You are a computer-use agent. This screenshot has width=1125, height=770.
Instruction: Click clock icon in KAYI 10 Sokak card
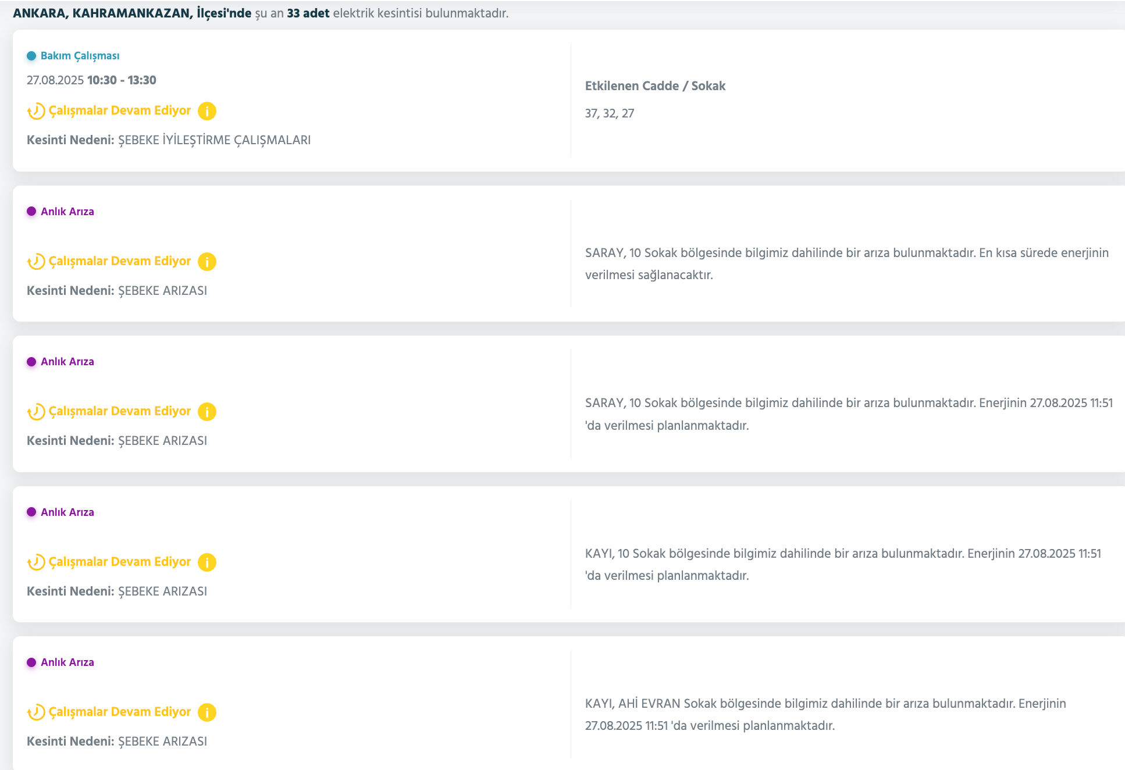coord(36,562)
